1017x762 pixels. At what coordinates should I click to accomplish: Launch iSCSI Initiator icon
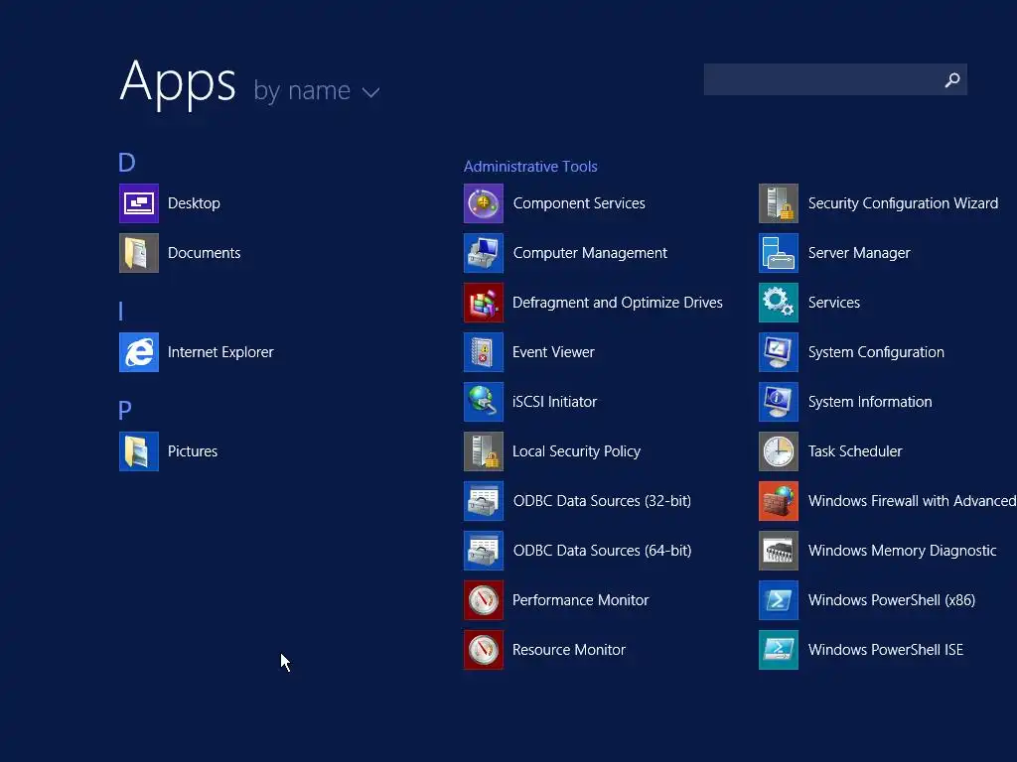pos(484,402)
